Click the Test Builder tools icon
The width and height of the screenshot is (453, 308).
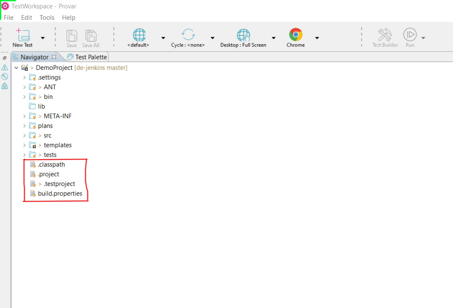tap(385, 34)
